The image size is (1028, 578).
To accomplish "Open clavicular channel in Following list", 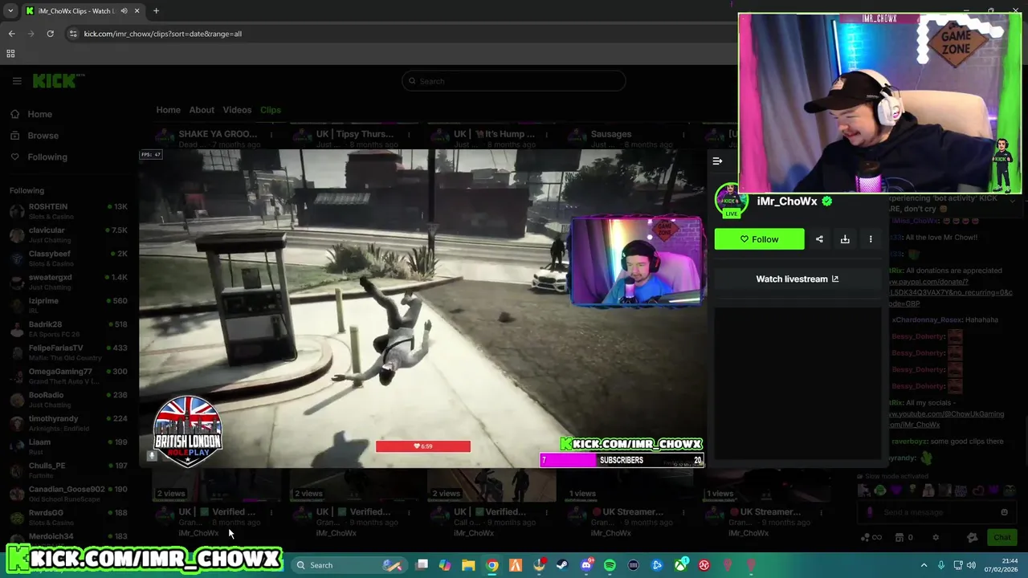I will 68,234.
